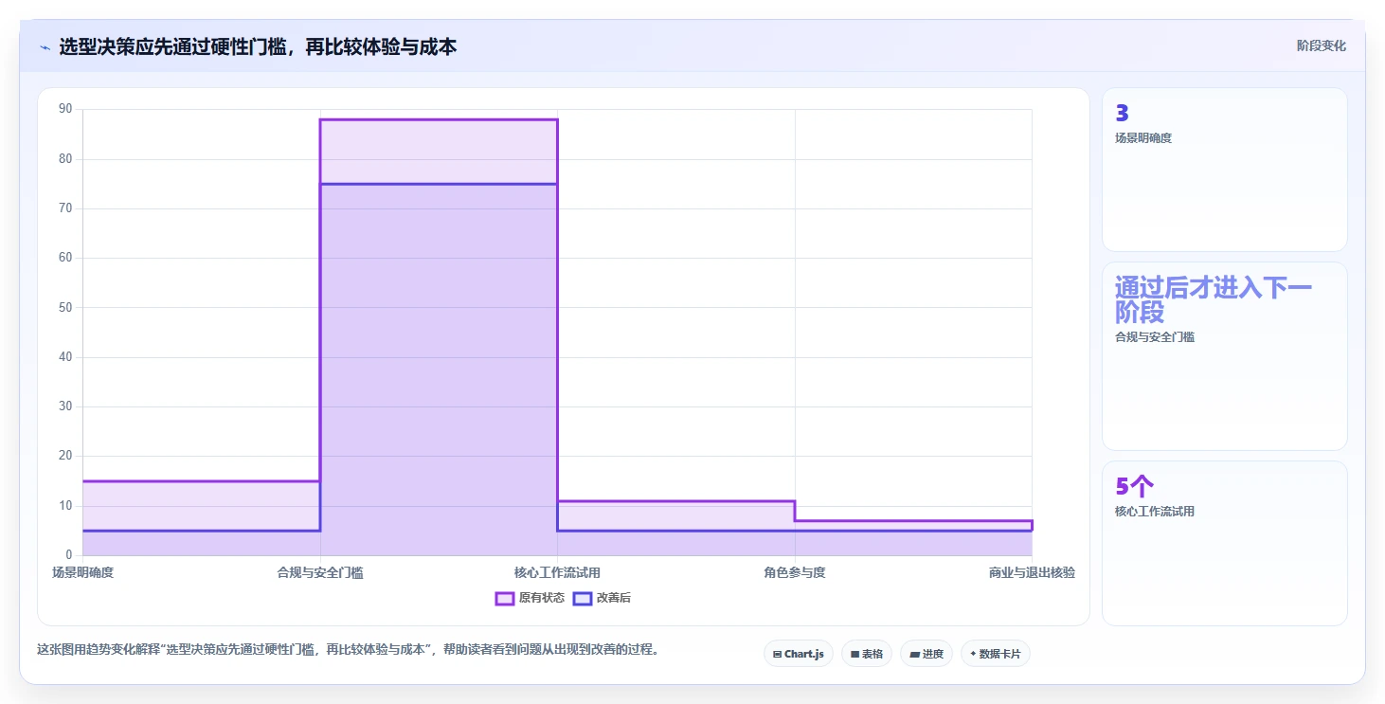Viewport: 1385px width, 704px height.
Task: Click the x-axis label 核心工作流试用
Action: [557, 572]
